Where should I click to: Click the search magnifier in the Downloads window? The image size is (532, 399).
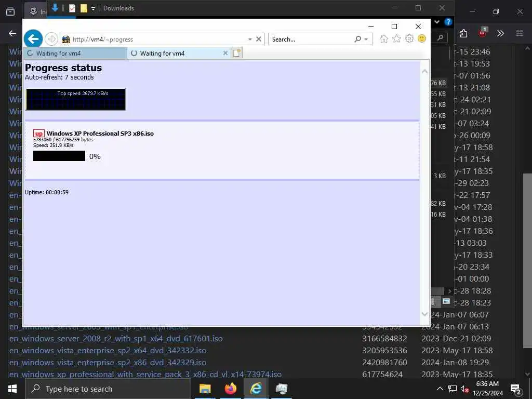[x=440, y=37]
